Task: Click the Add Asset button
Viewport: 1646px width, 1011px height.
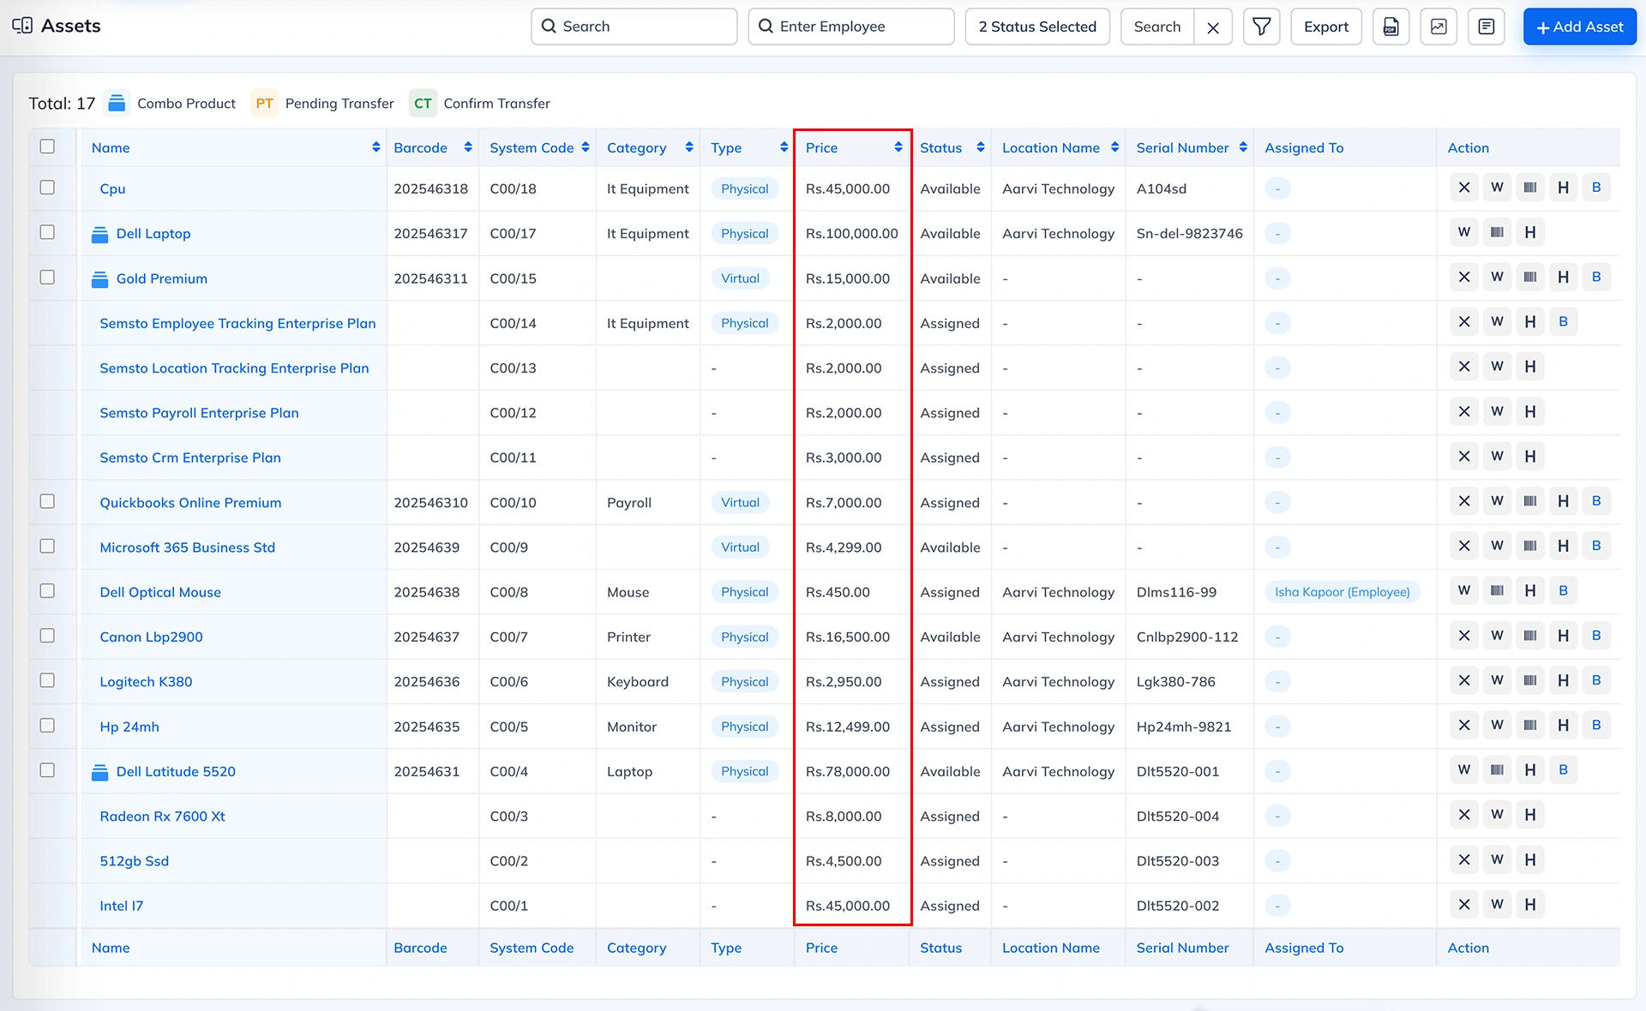Action: (1579, 27)
